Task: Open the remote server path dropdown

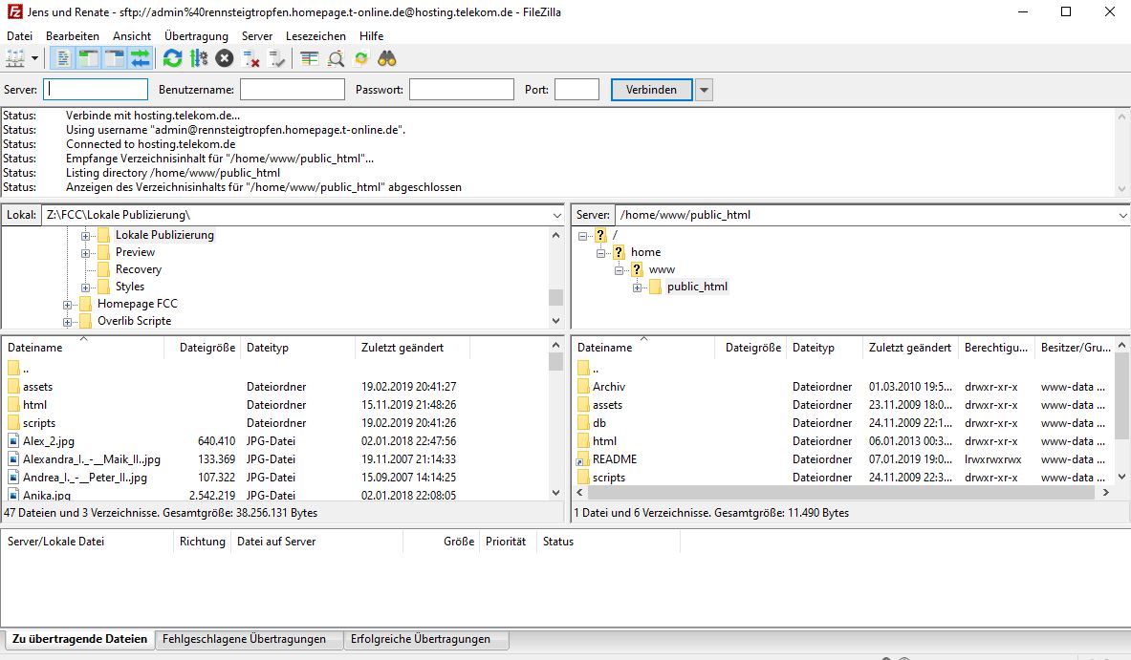Action: pos(1120,216)
